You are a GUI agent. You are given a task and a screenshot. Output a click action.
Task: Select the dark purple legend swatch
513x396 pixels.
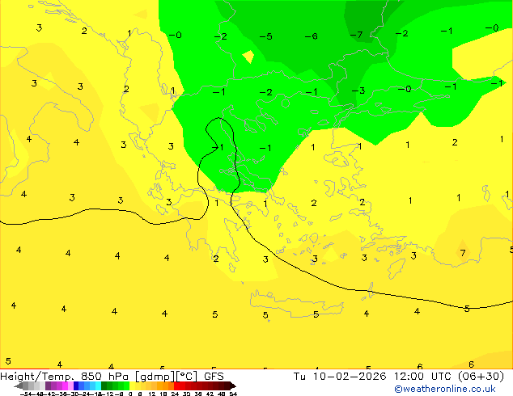point(48,385)
